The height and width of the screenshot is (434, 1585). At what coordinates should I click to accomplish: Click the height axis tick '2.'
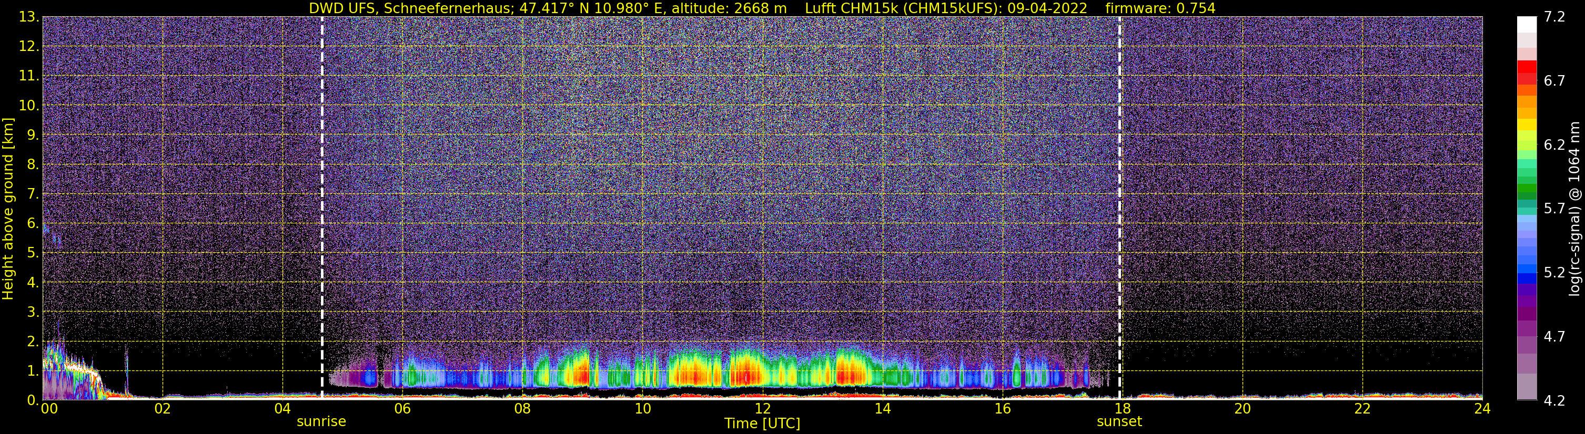coord(33,341)
